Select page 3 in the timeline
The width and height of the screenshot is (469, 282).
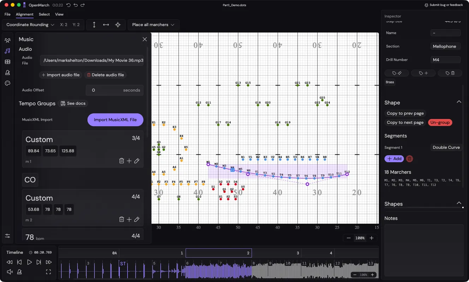pyautogui.click(x=277, y=253)
